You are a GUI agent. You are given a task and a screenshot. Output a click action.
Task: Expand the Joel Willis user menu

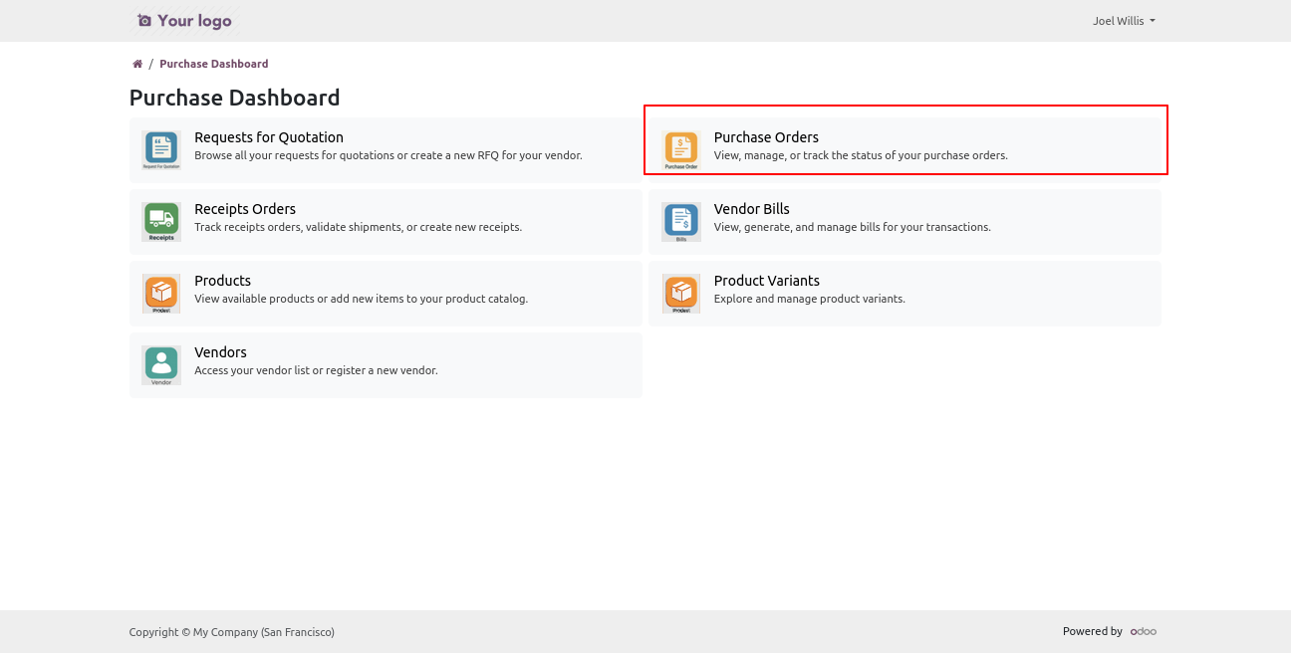coord(1123,21)
